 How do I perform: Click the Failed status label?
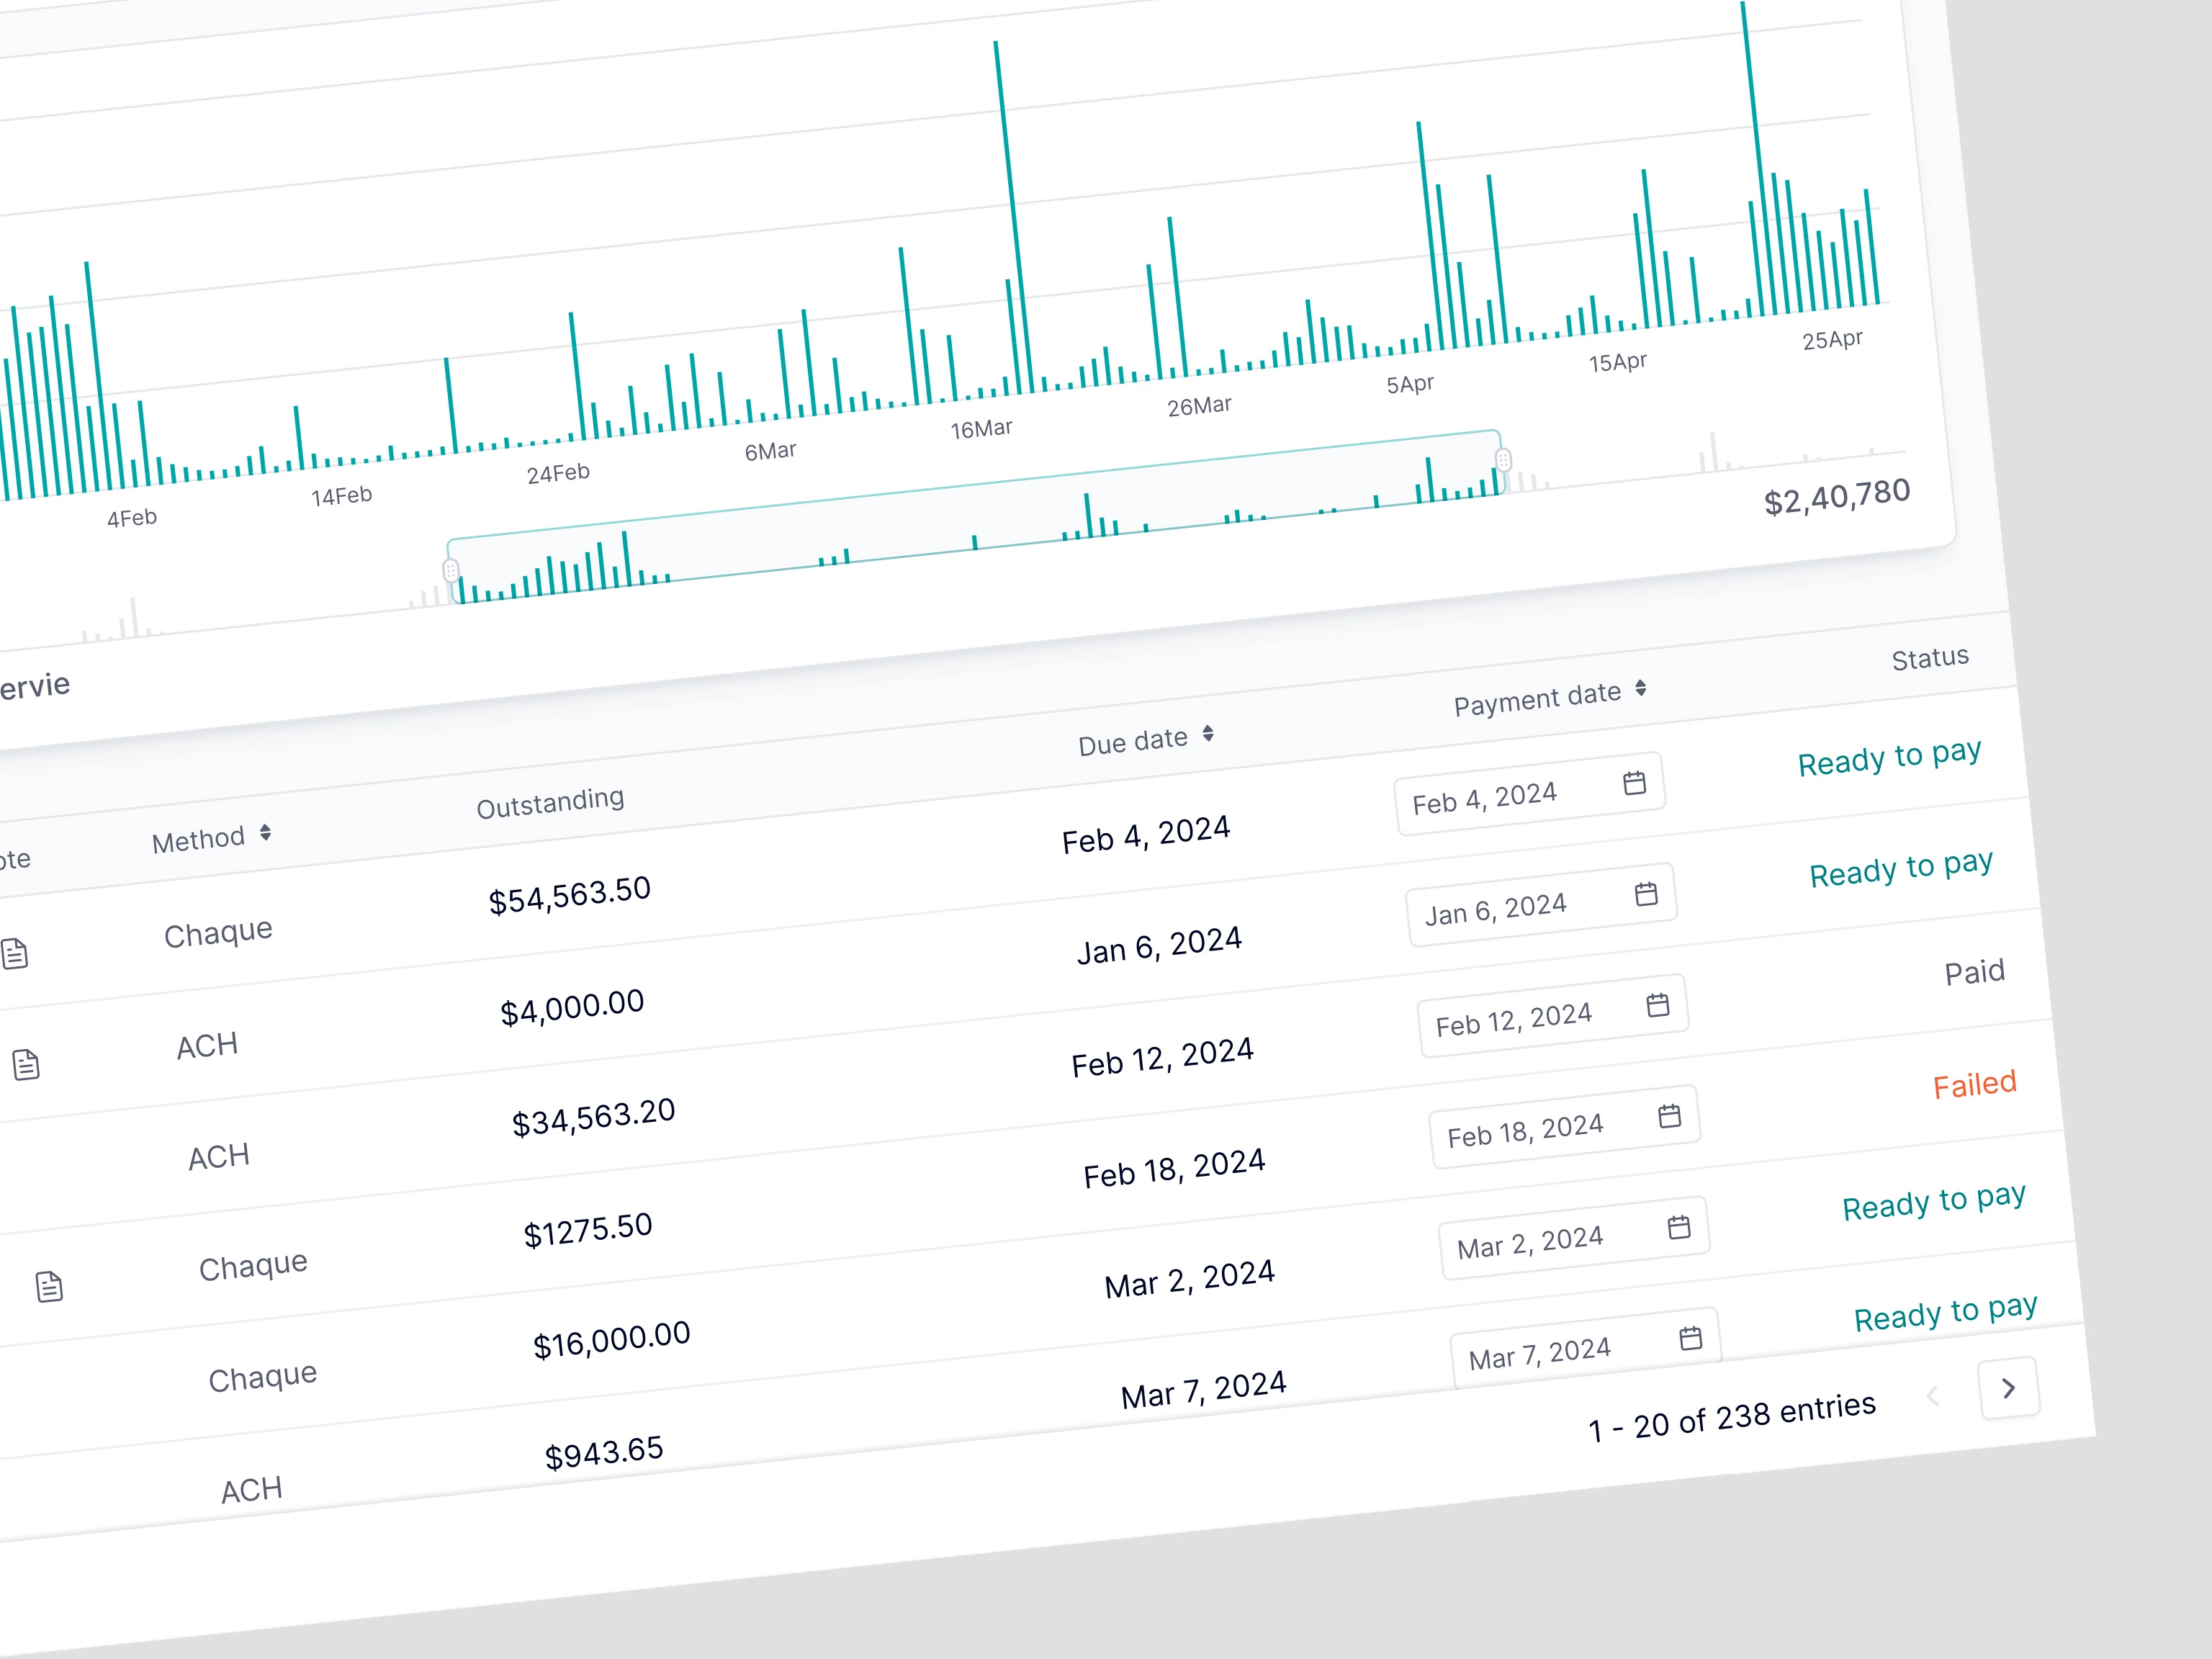[1974, 1084]
